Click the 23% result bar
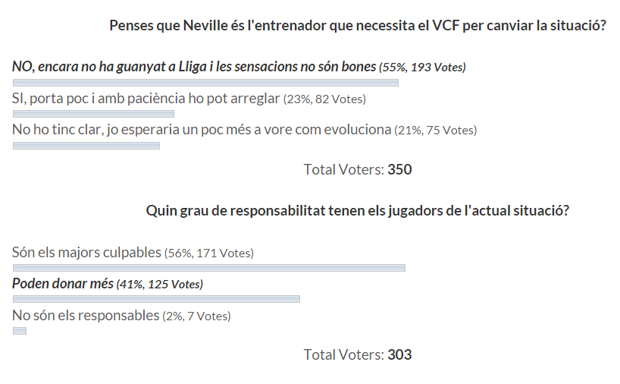620x384 pixels. (93, 114)
